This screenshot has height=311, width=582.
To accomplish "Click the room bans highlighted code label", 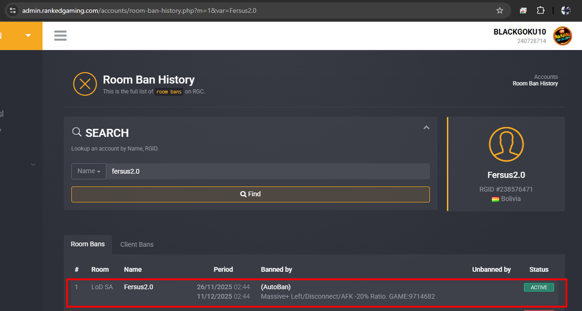I will pos(169,91).
